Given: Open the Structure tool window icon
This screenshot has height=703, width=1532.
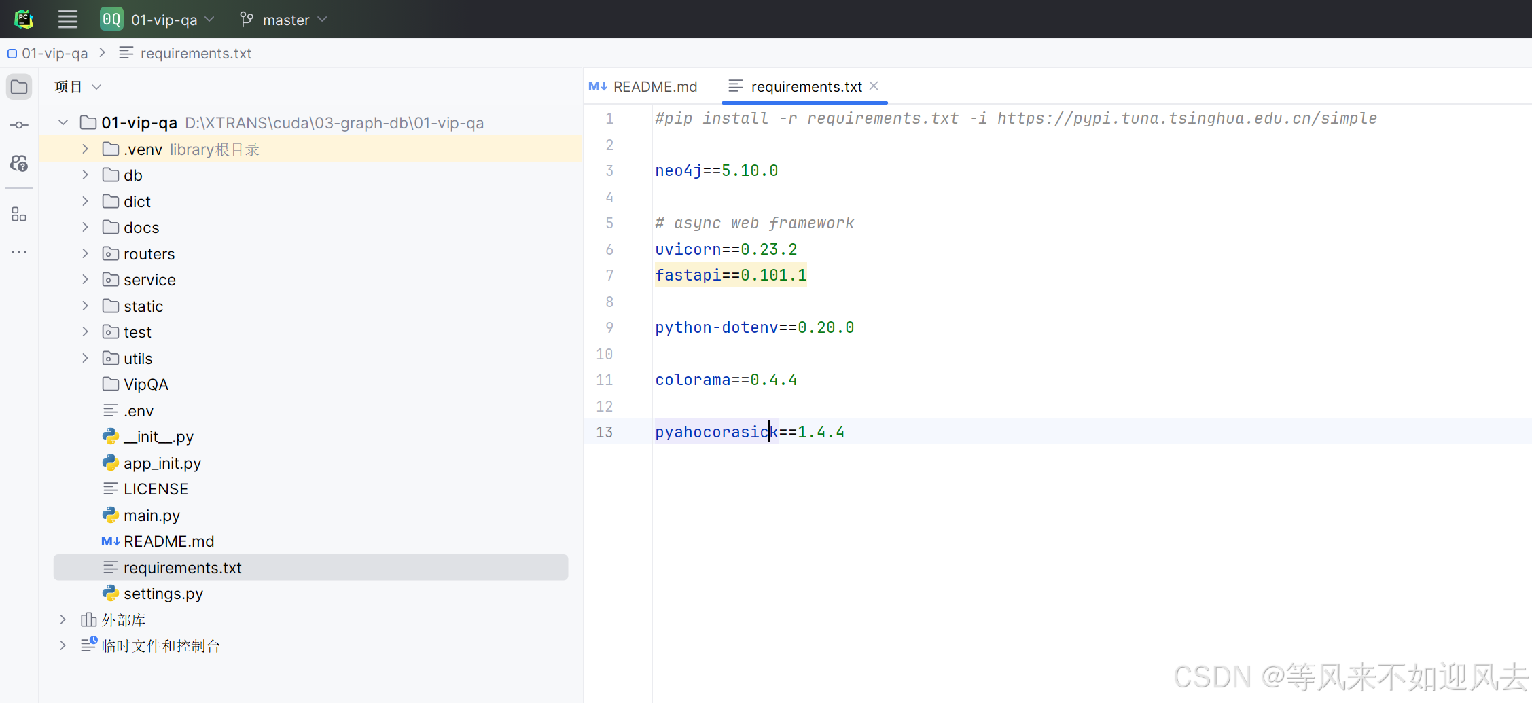Looking at the screenshot, I should click(x=19, y=215).
